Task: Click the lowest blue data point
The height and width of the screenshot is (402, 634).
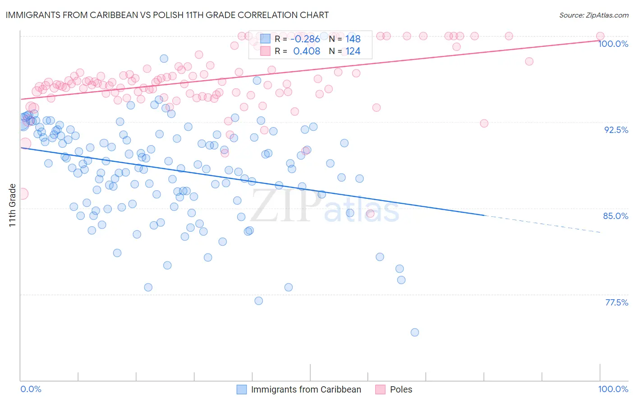Action: click(x=415, y=333)
